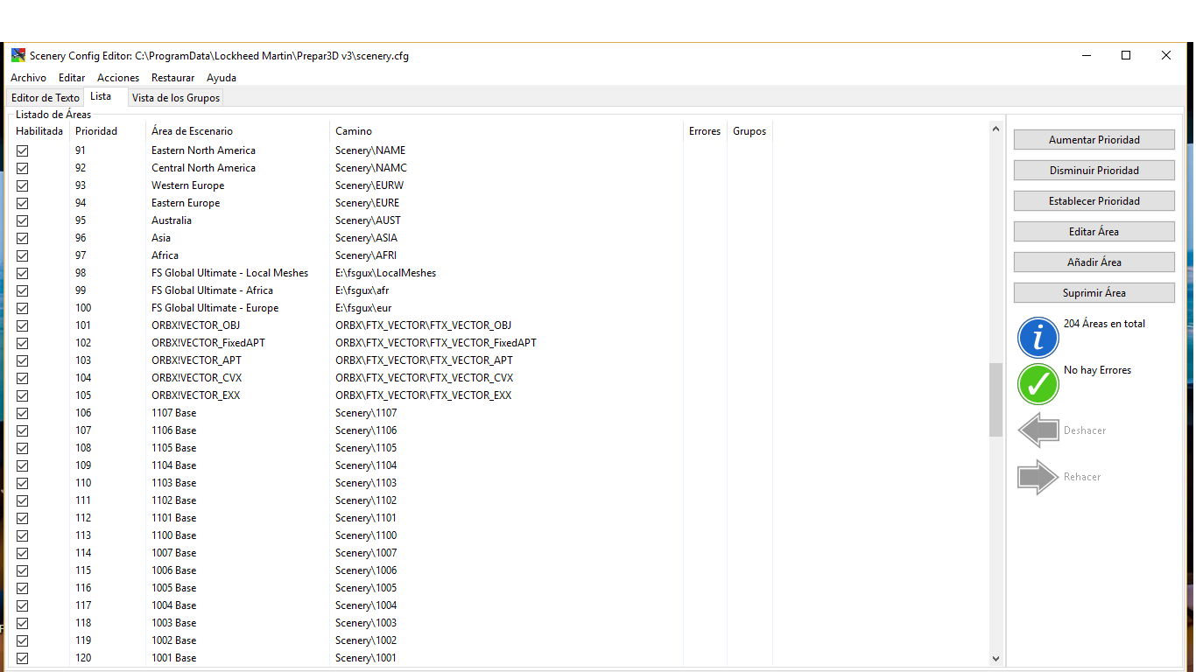Click the Añadir Área button

pos(1094,262)
